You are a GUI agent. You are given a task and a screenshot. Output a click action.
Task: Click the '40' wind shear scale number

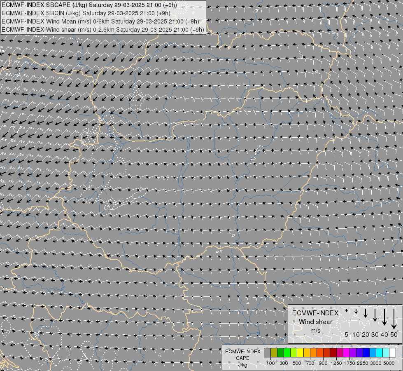[384, 334]
